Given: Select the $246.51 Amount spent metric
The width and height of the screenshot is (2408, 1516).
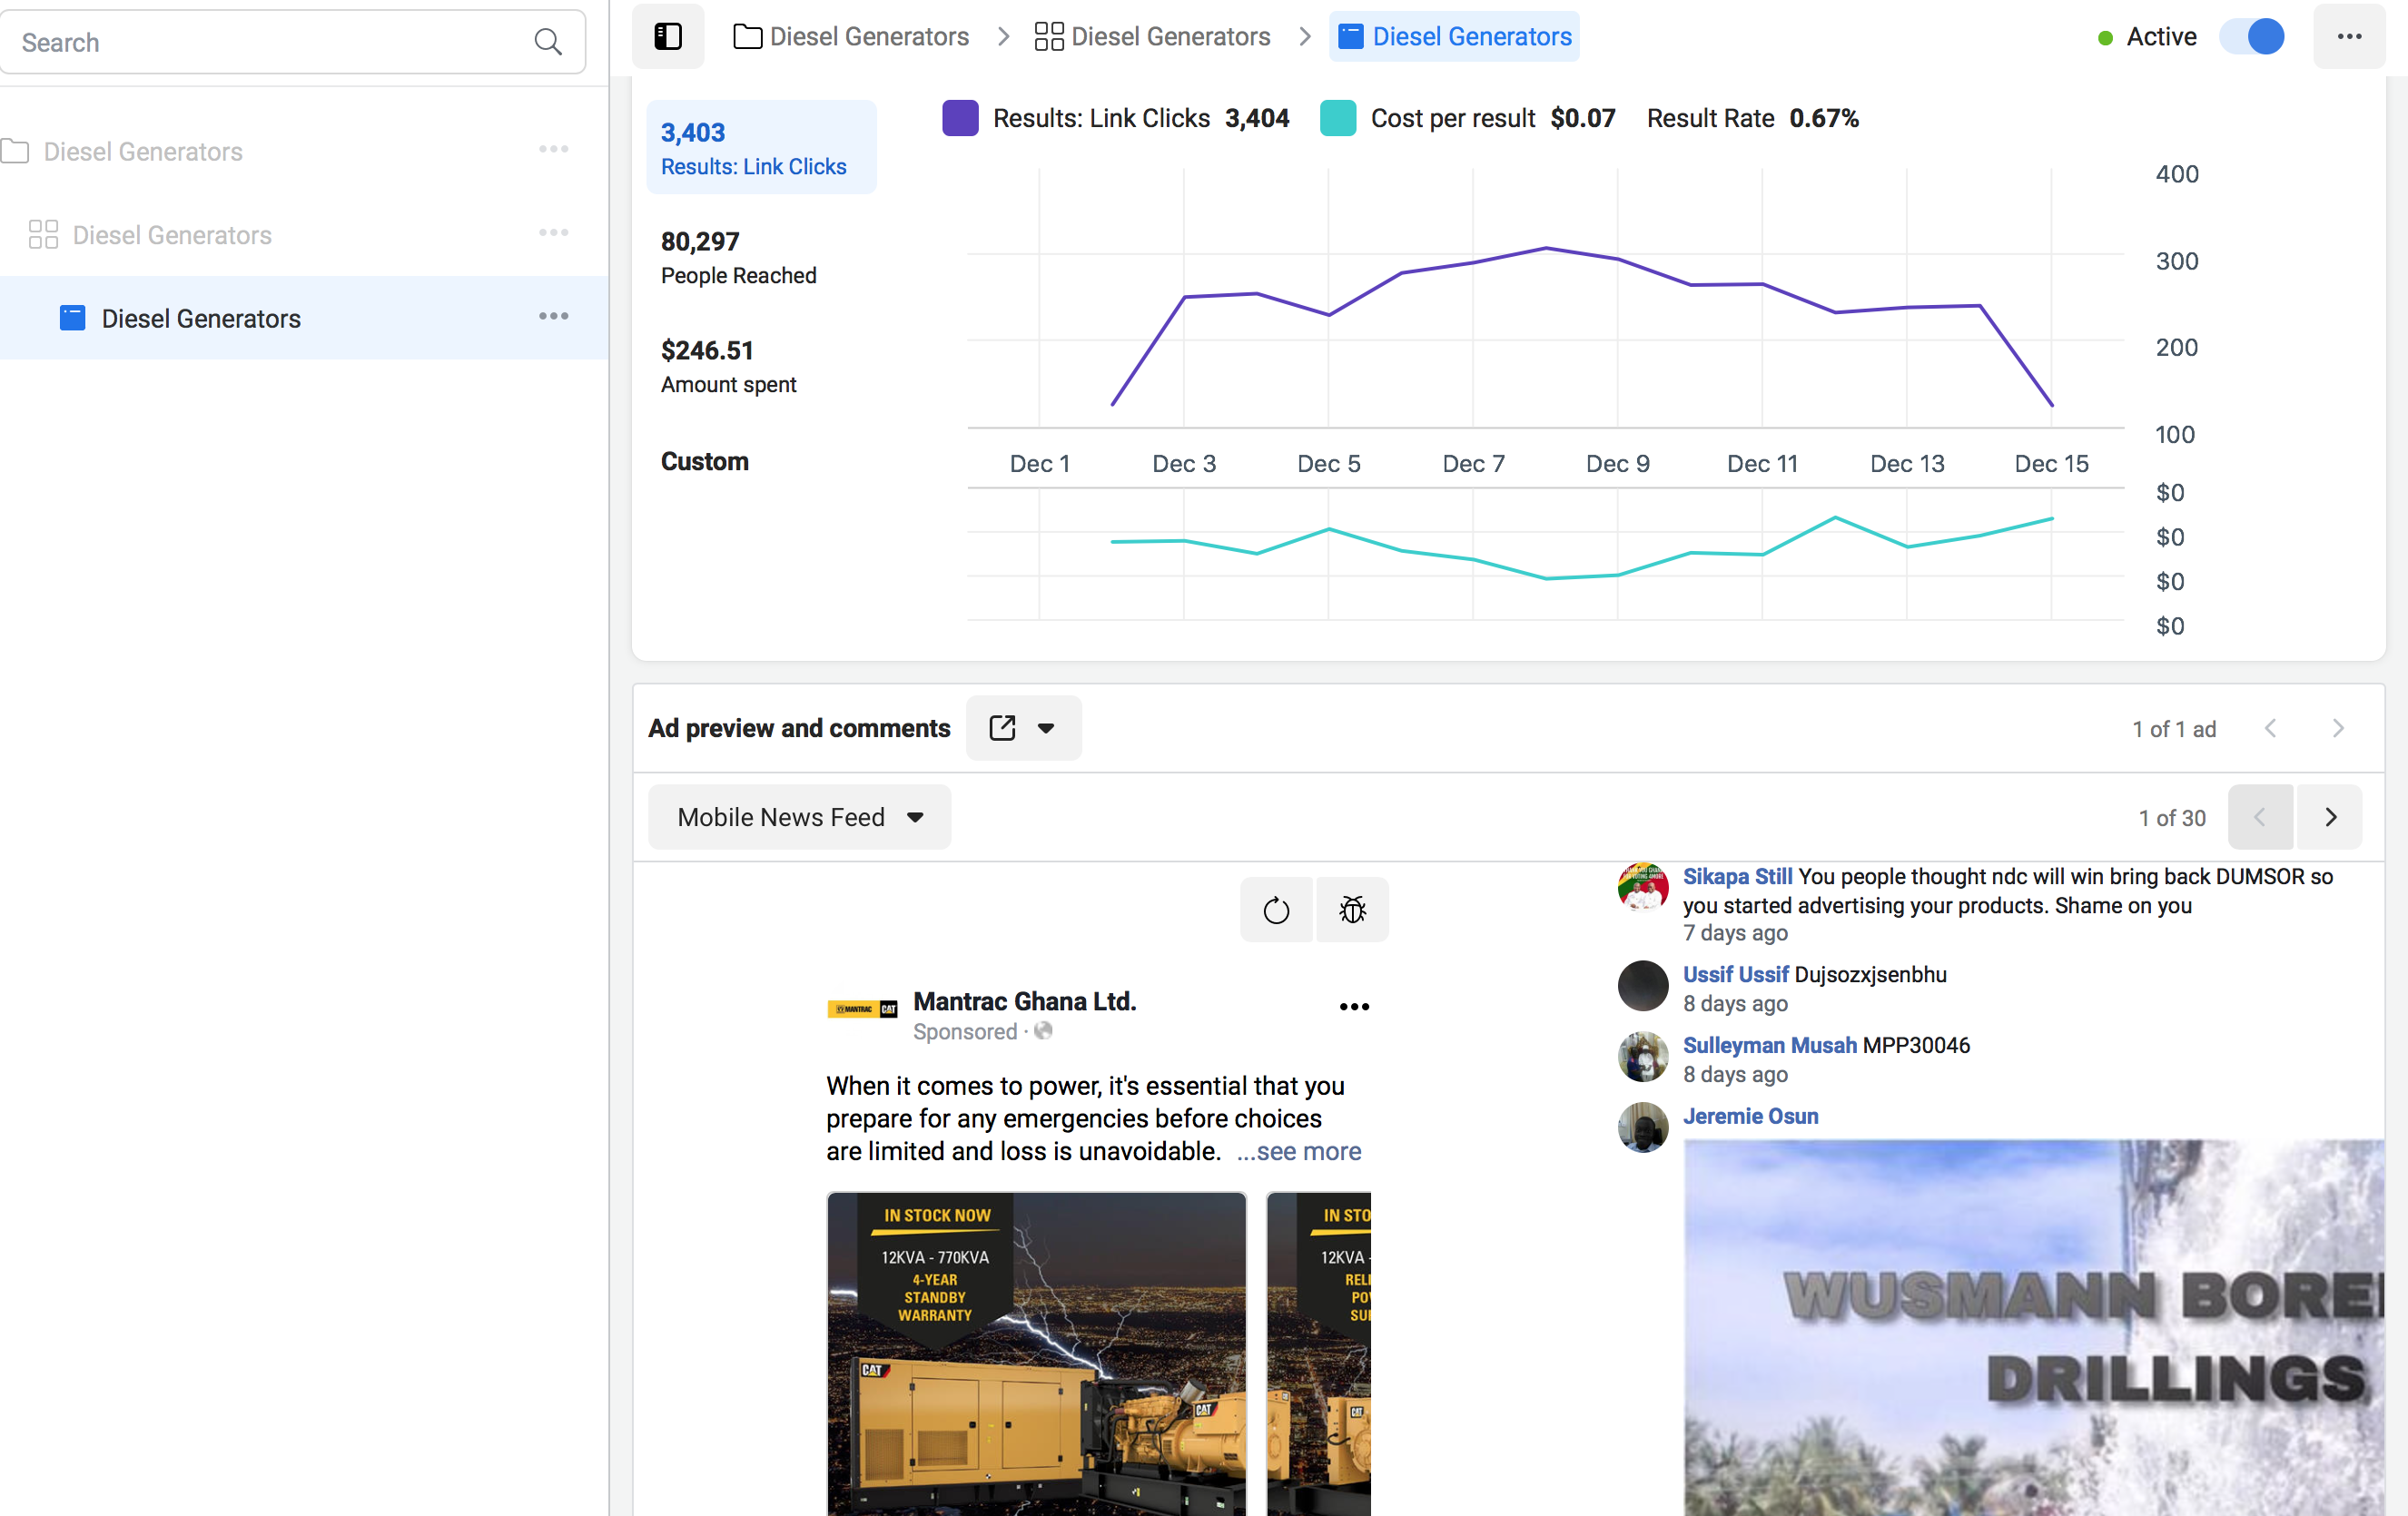Looking at the screenshot, I should pyautogui.click(x=727, y=366).
